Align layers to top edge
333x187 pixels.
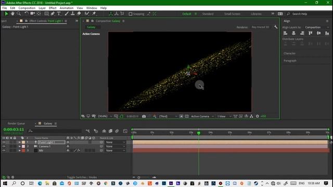[310, 33]
